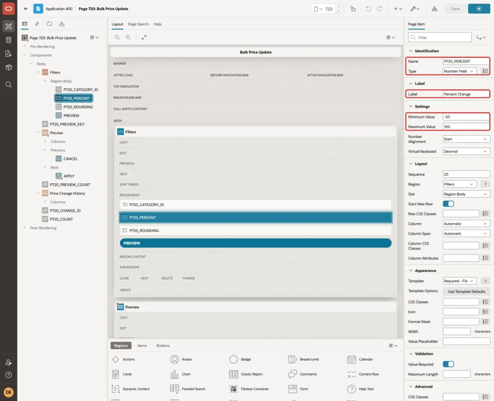Click the PREVIEW button in layout
This screenshot has height=401, width=494.
pos(256,243)
